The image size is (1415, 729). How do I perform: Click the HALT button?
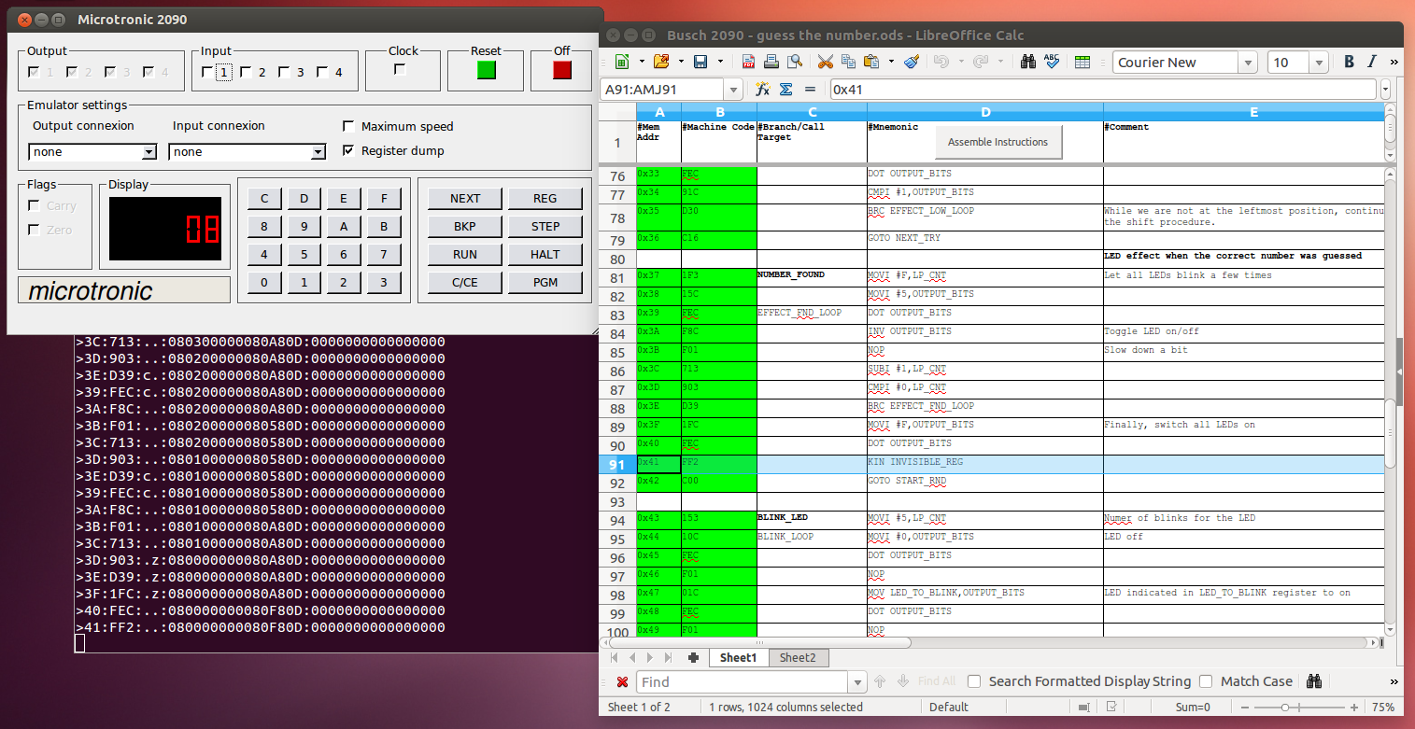click(x=545, y=254)
